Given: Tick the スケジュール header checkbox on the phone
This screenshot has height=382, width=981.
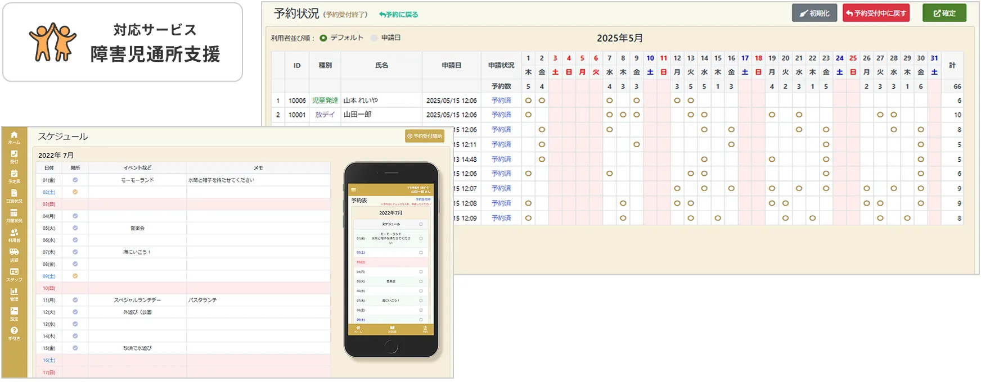Looking at the screenshot, I should pos(421,224).
